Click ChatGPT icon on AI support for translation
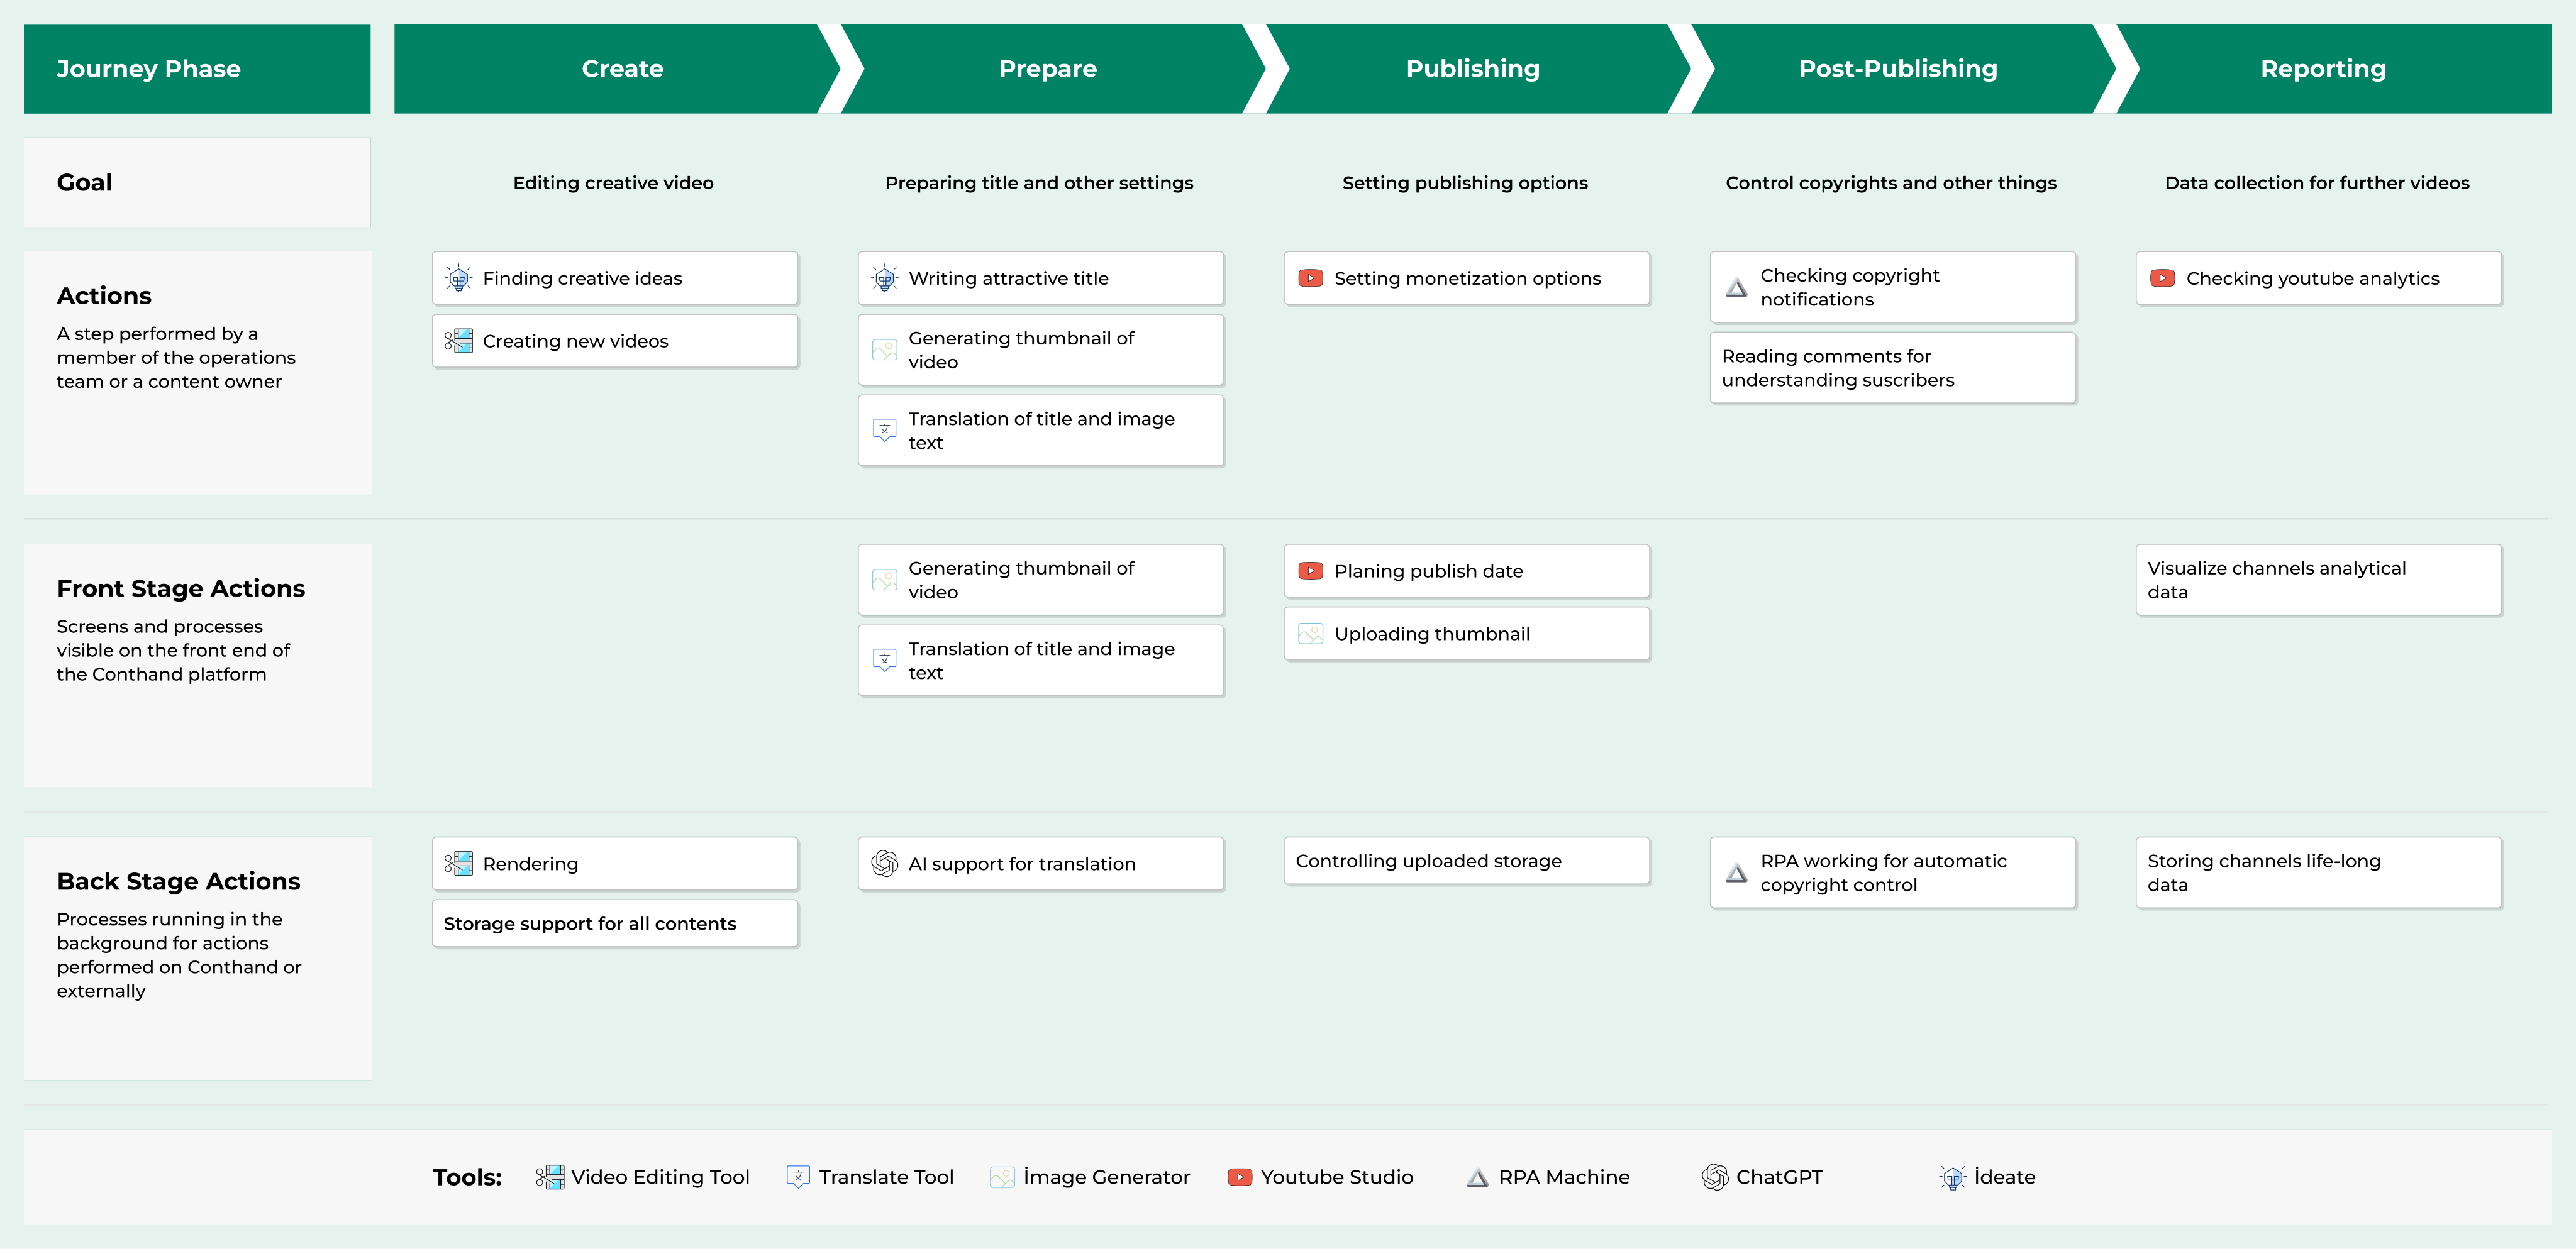 (x=884, y=863)
